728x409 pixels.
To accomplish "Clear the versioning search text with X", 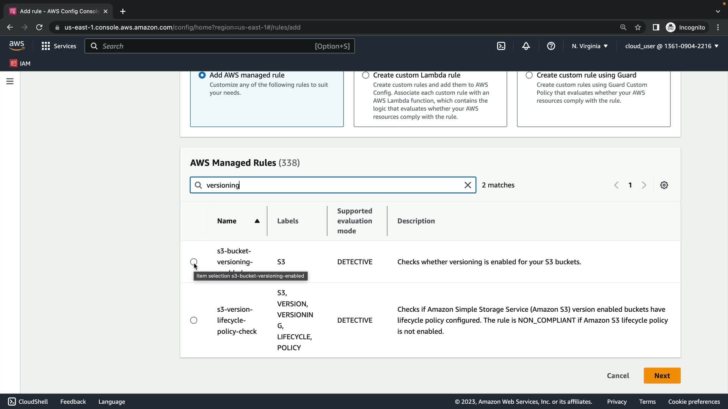I will pyautogui.click(x=468, y=185).
